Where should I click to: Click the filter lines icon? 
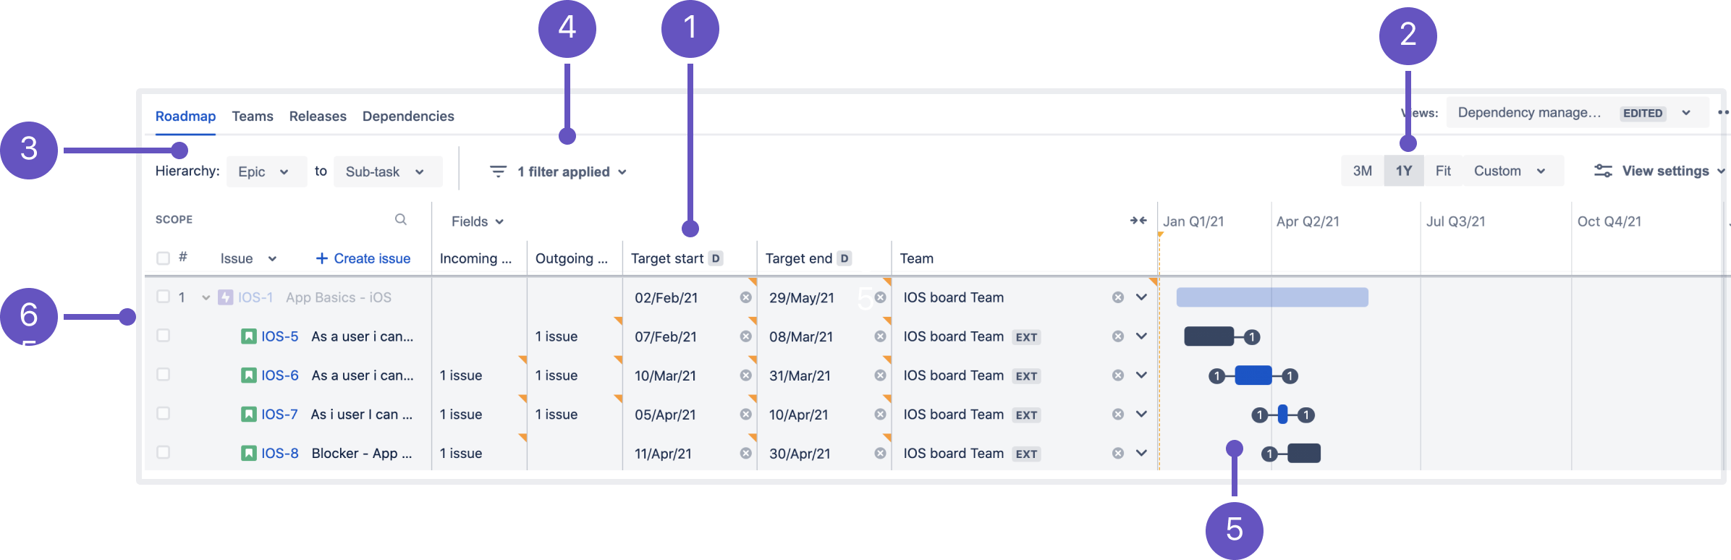tap(498, 171)
